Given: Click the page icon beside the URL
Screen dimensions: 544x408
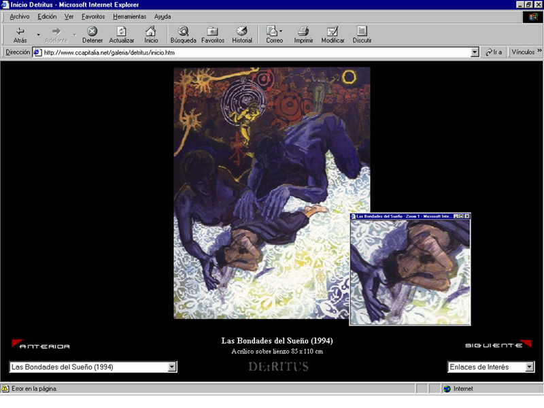Looking at the screenshot, I should [37, 52].
